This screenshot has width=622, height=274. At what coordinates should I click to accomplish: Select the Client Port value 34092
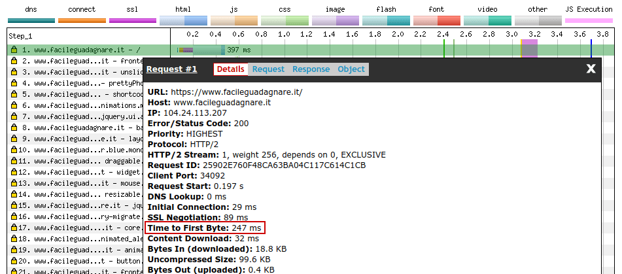(x=212, y=176)
